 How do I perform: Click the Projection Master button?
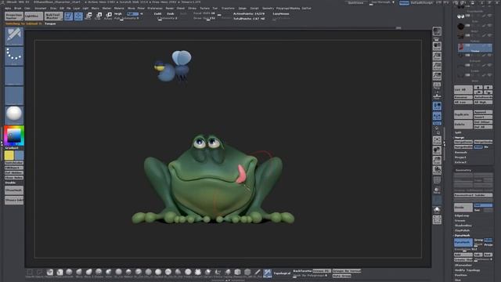pos(14,16)
